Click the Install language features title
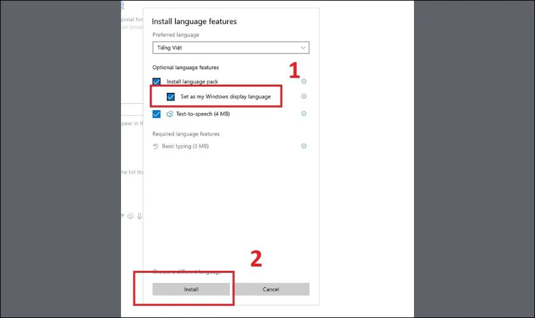The height and width of the screenshot is (318, 535). (x=194, y=22)
